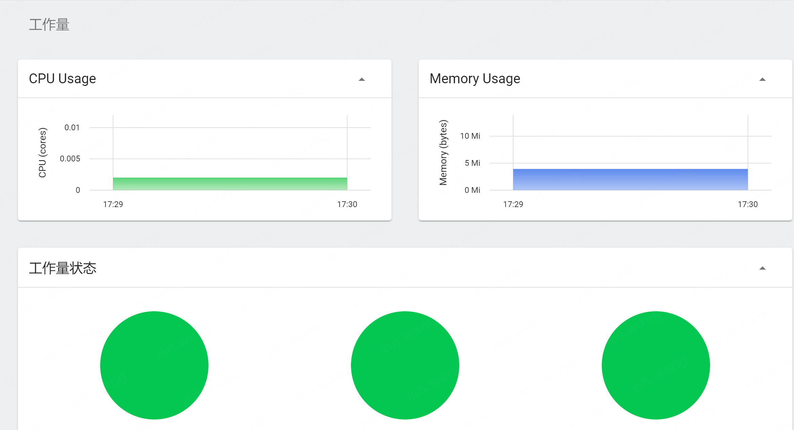
Task: Click the middle green status circle
Action: (x=405, y=365)
